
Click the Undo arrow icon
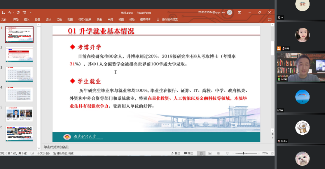[x=10, y=13]
